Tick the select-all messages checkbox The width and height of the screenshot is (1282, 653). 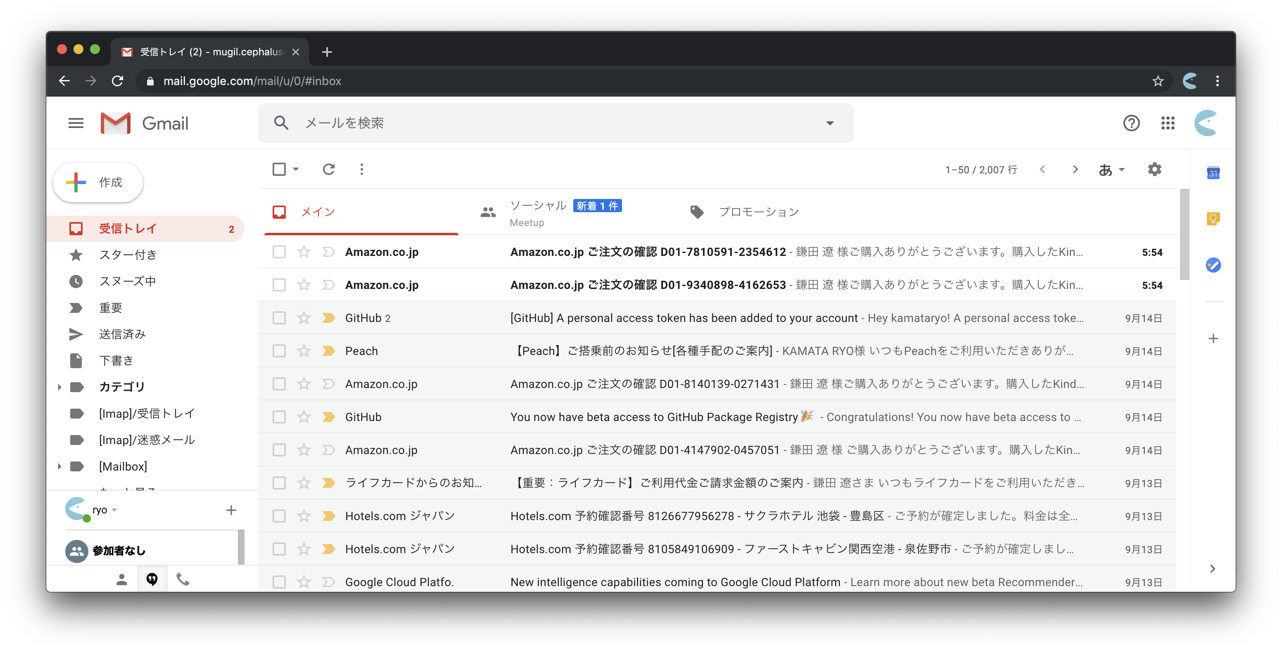tap(279, 170)
